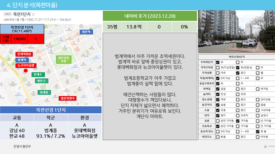Check 여유 in the 주차상황 row

click(x=218, y=73)
